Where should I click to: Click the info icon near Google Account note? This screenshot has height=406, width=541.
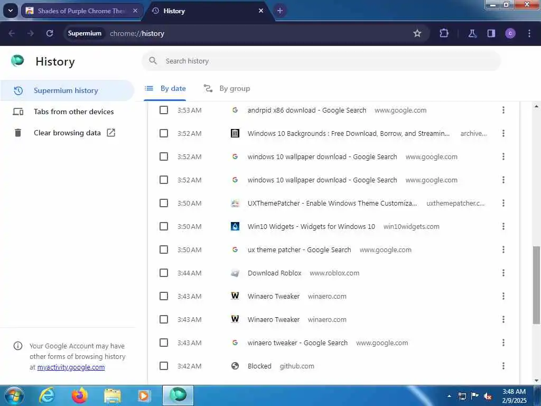pyautogui.click(x=18, y=346)
